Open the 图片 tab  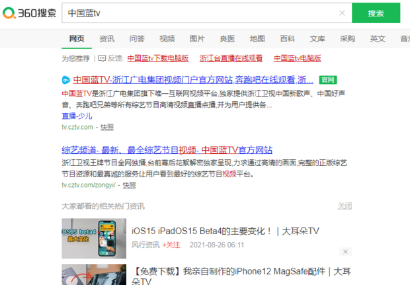(x=197, y=39)
